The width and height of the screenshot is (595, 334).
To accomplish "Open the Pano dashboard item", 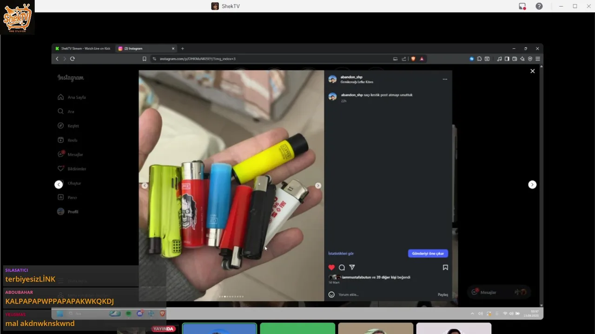I will 67,198.
